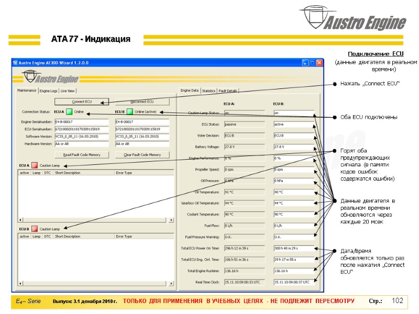
Task: Click ECU B Total ECU Eng. Ctrl. Time value
Action: point(294,260)
